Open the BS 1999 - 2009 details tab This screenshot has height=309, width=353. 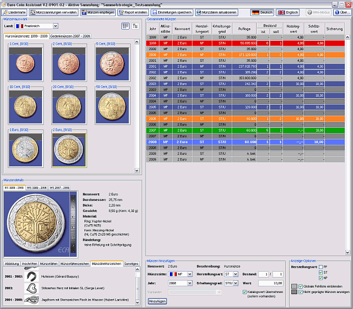tap(14, 188)
